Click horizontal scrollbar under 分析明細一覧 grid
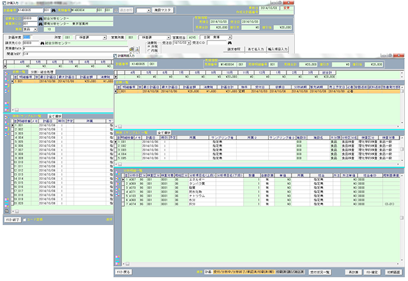This screenshot has height=281, width=408. point(261,264)
